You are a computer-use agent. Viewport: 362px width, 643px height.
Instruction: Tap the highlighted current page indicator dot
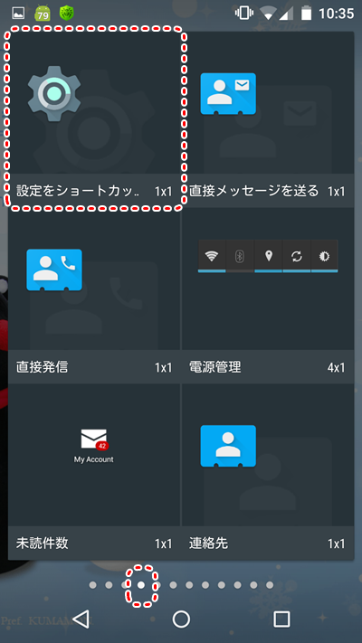point(141,585)
